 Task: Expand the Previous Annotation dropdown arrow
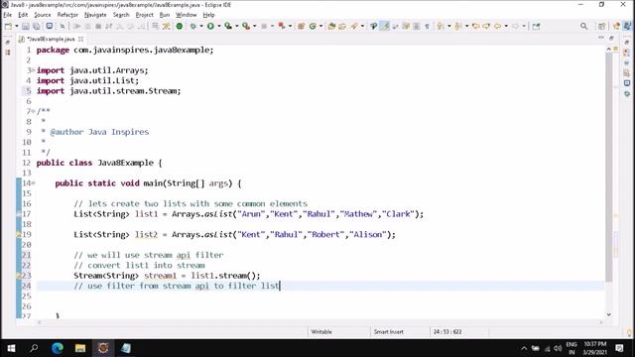point(467,27)
